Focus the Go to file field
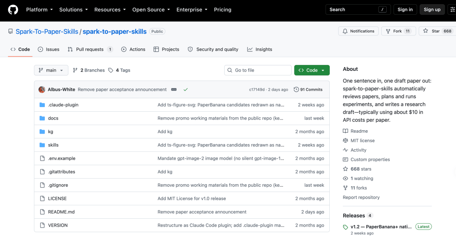 (x=258, y=70)
